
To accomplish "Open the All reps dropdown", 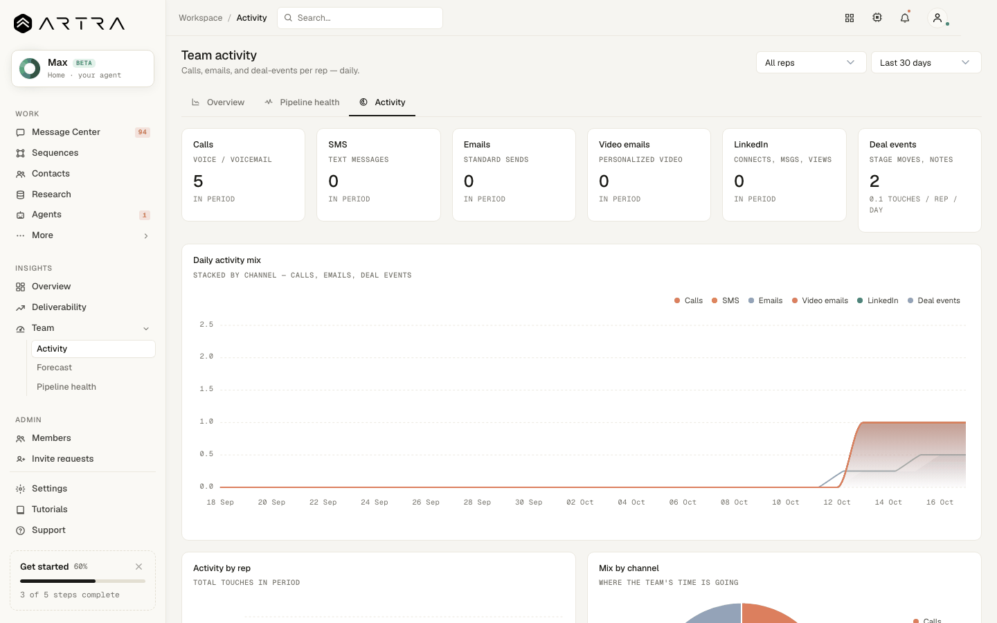I will 811,62.
